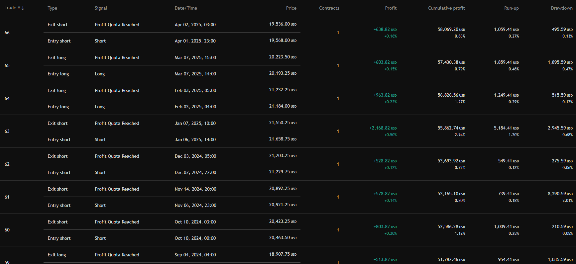Select trade number 64 cell
576x264 pixels.
click(x=7, y=98)
